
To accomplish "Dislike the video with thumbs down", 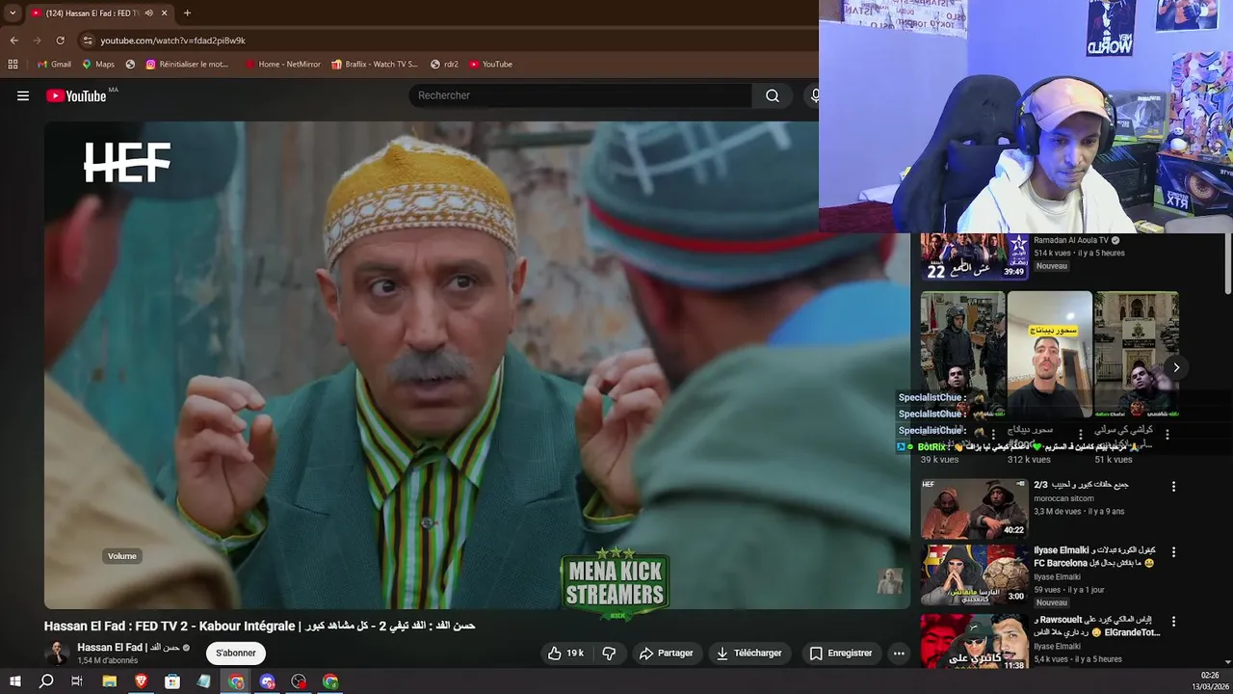I will pos(609,653).
